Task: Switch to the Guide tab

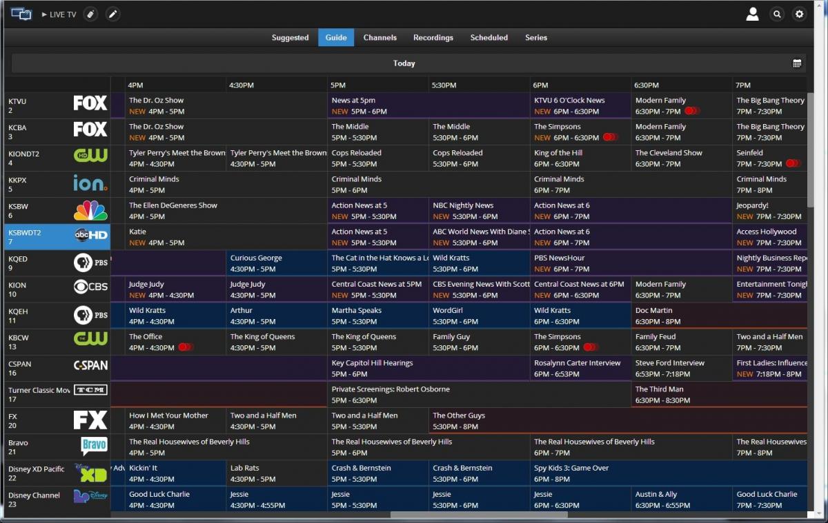Action: pyautogui.click(x=336, y=38)
